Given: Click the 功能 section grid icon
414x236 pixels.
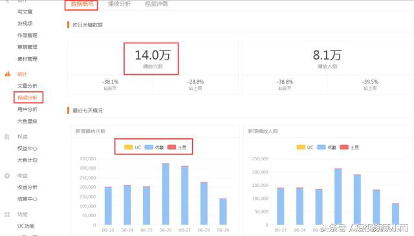Looking at the screenshot, I should point(7,215).
